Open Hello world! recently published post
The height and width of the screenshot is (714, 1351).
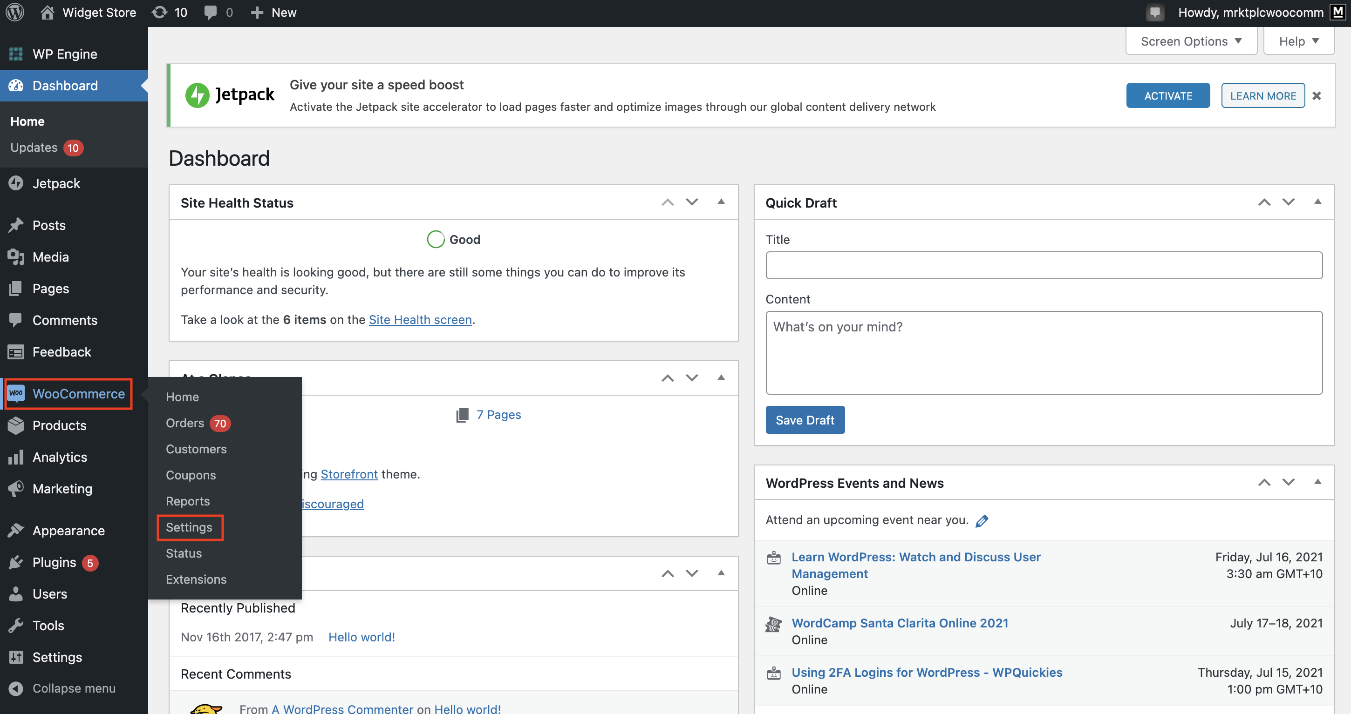pyautogui.click(x=362, y=637)
